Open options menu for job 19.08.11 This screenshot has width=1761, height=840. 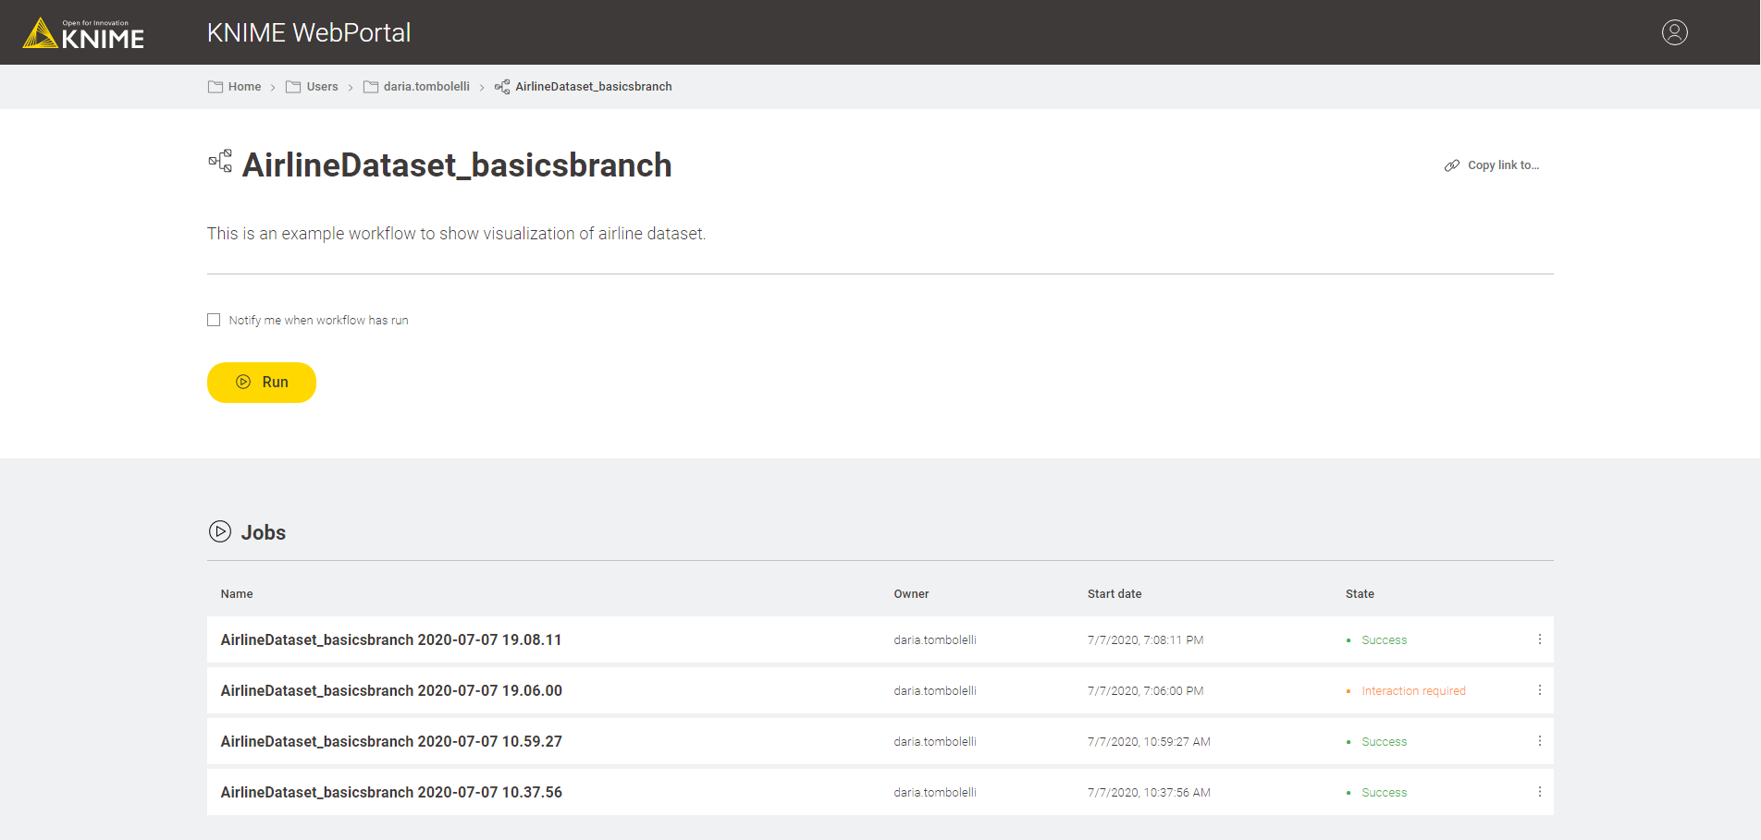point(1539,639)
